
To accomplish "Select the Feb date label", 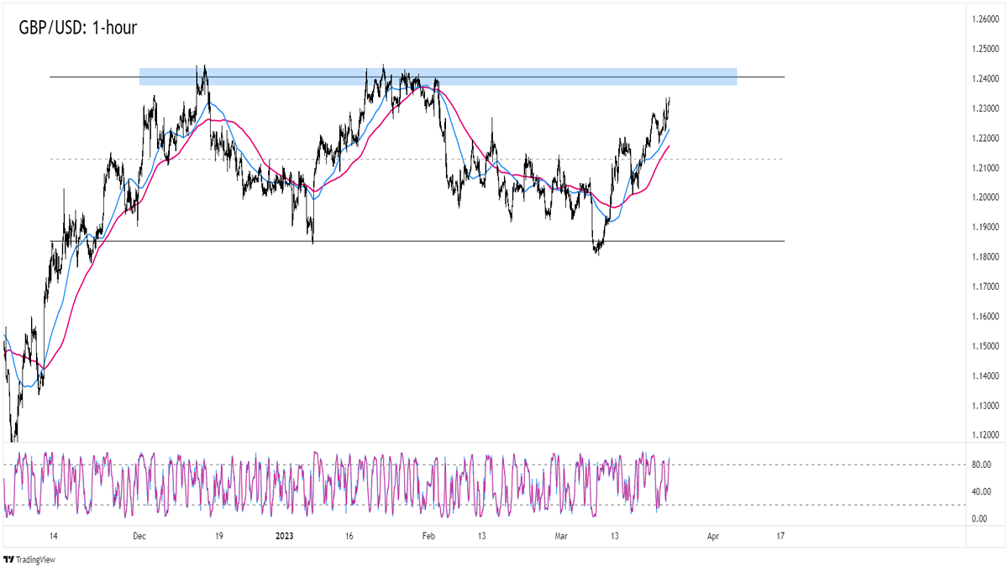I will [428, 536].
